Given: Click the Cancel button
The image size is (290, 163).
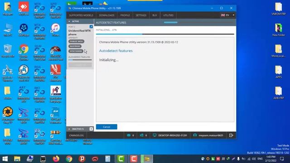Looking at the screenshot, I should (x=106, y=127).
